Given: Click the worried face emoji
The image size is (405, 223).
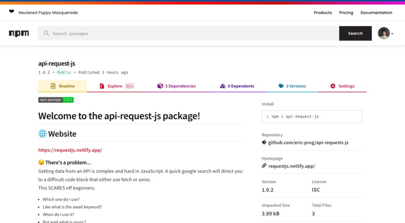Looking at the screenshot, I should (x=41, y=162).
